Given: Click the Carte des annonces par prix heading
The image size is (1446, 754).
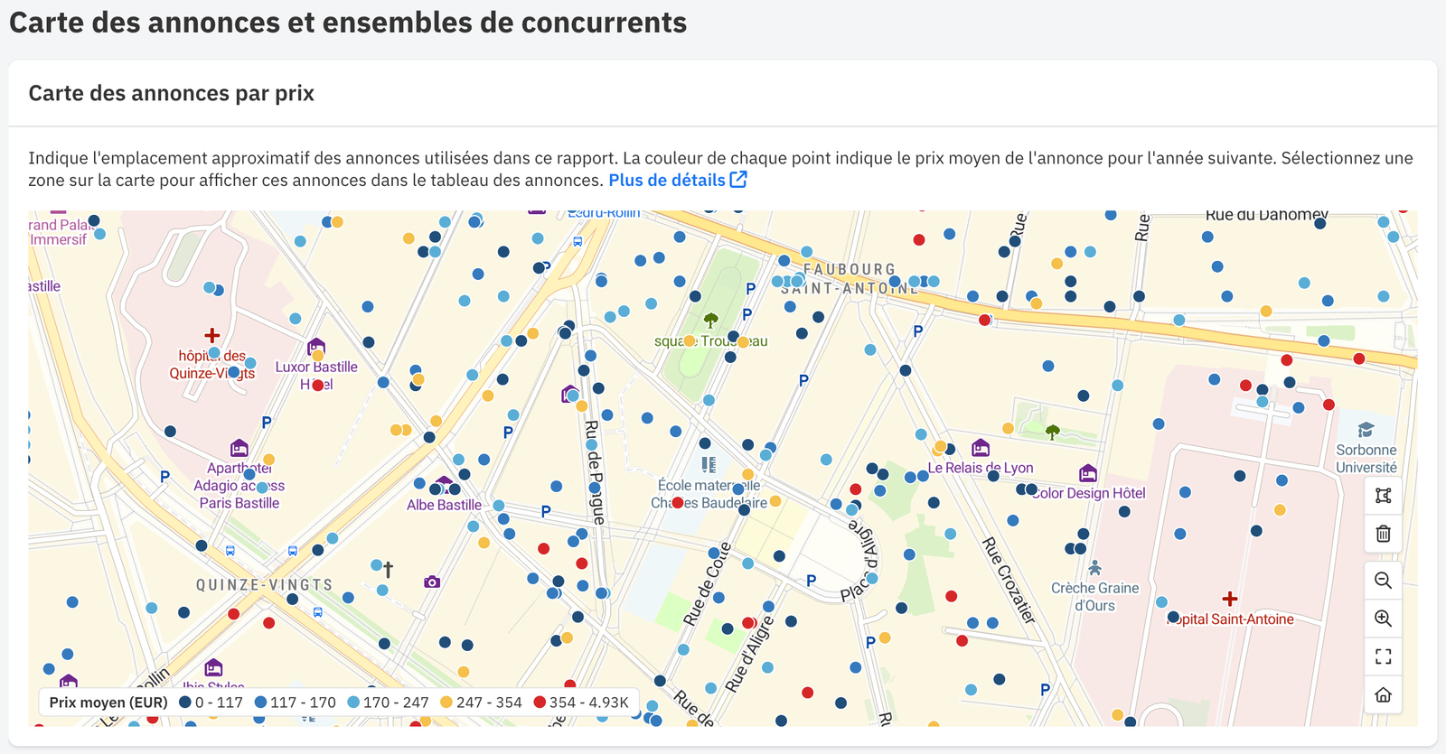Looking at the screenshot, I should coord(172,93).
